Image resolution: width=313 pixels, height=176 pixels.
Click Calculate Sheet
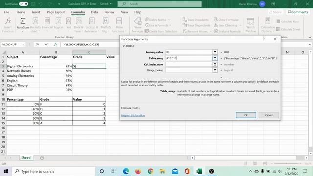click(x=288, y=29)
